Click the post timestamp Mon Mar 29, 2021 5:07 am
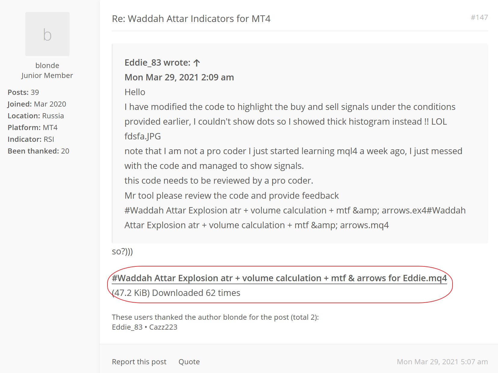Screen dimensions: 498x373 (442, 362)
